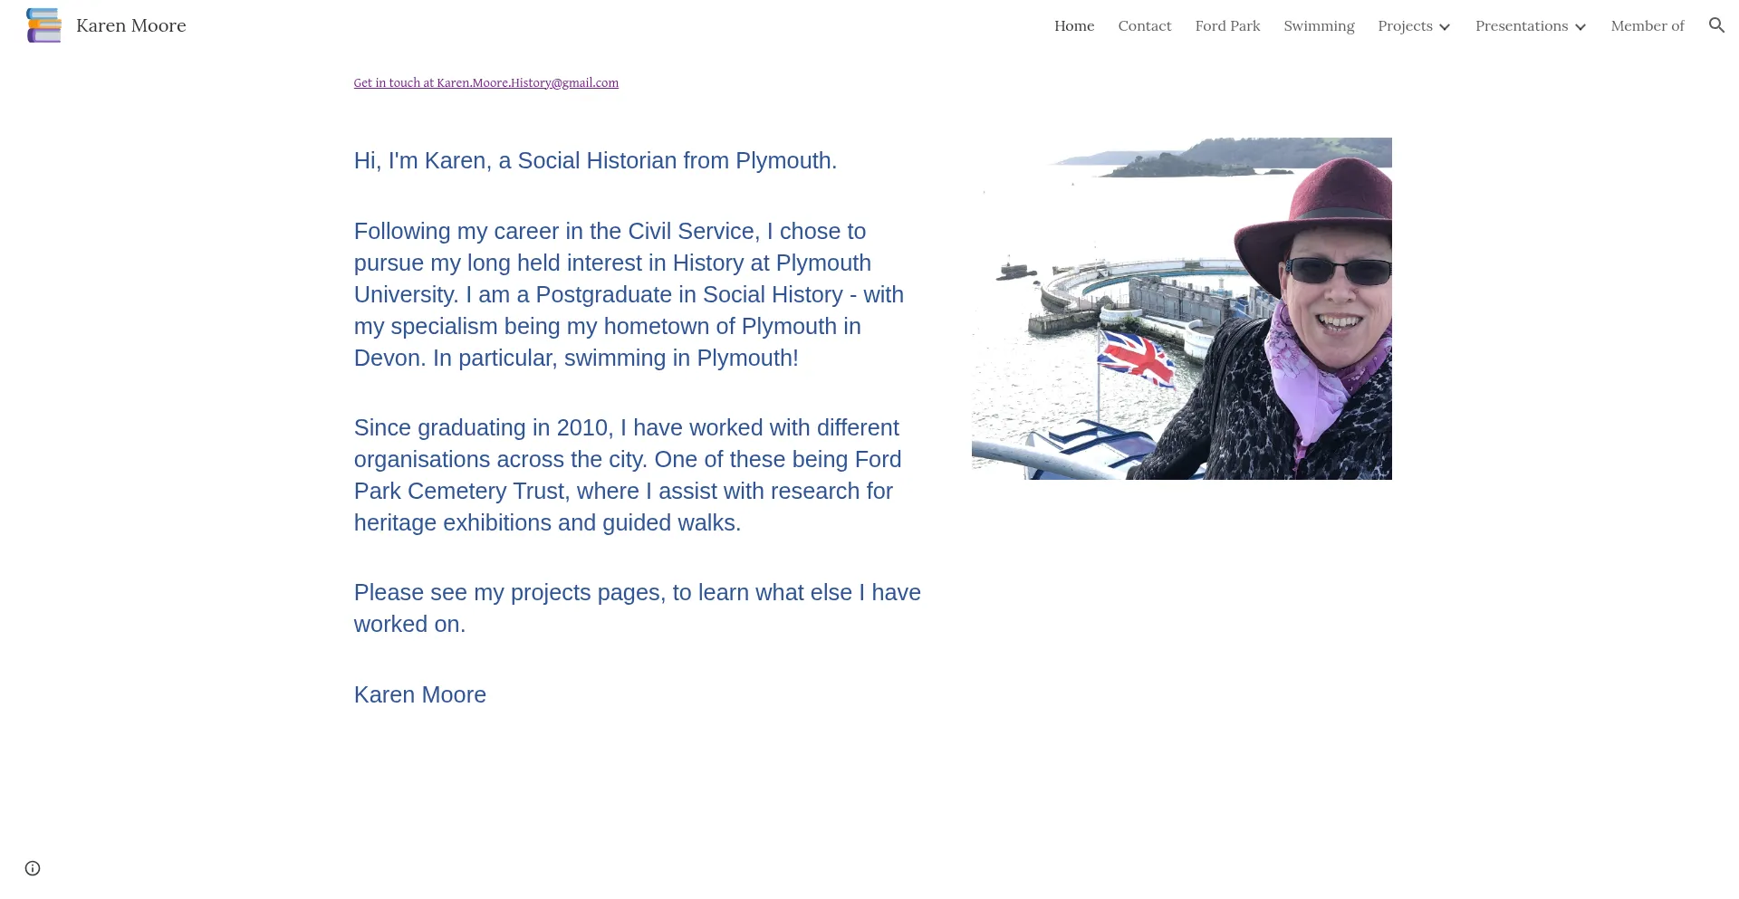Open the Presentations menu label
The image size is (1739, 899).
(x=1521, y=25)
